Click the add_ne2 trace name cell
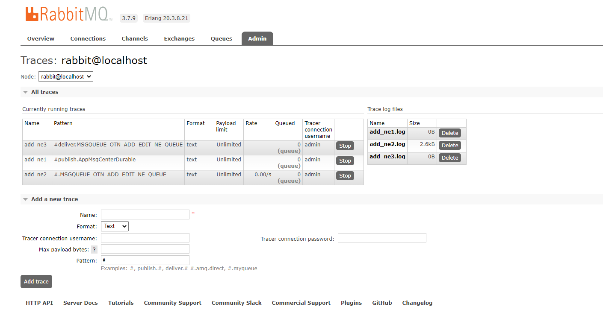Screen dimensions: 603x324 coord(37,178)
